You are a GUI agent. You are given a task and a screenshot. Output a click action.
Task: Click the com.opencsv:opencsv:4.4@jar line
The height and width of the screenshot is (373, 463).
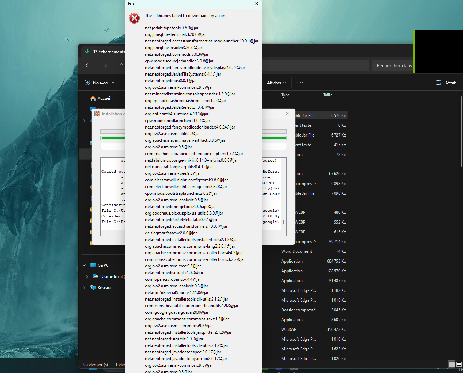(173, 279)
